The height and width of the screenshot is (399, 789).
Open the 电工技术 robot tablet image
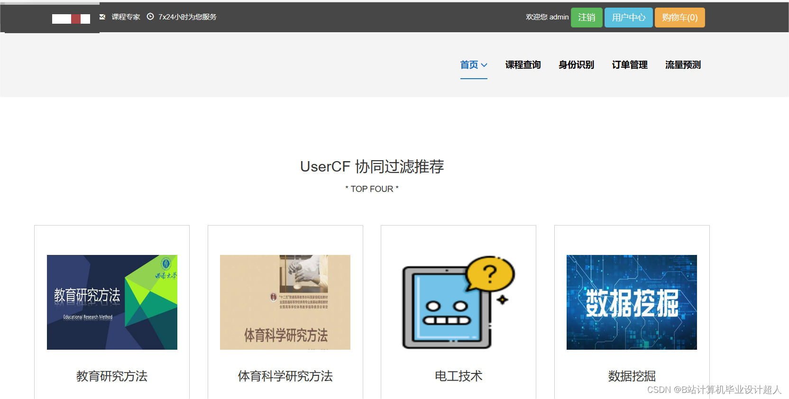[x=459, y=302]
